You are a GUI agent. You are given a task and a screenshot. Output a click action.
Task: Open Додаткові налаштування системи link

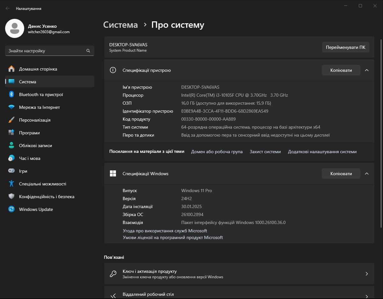pos(322,152)
